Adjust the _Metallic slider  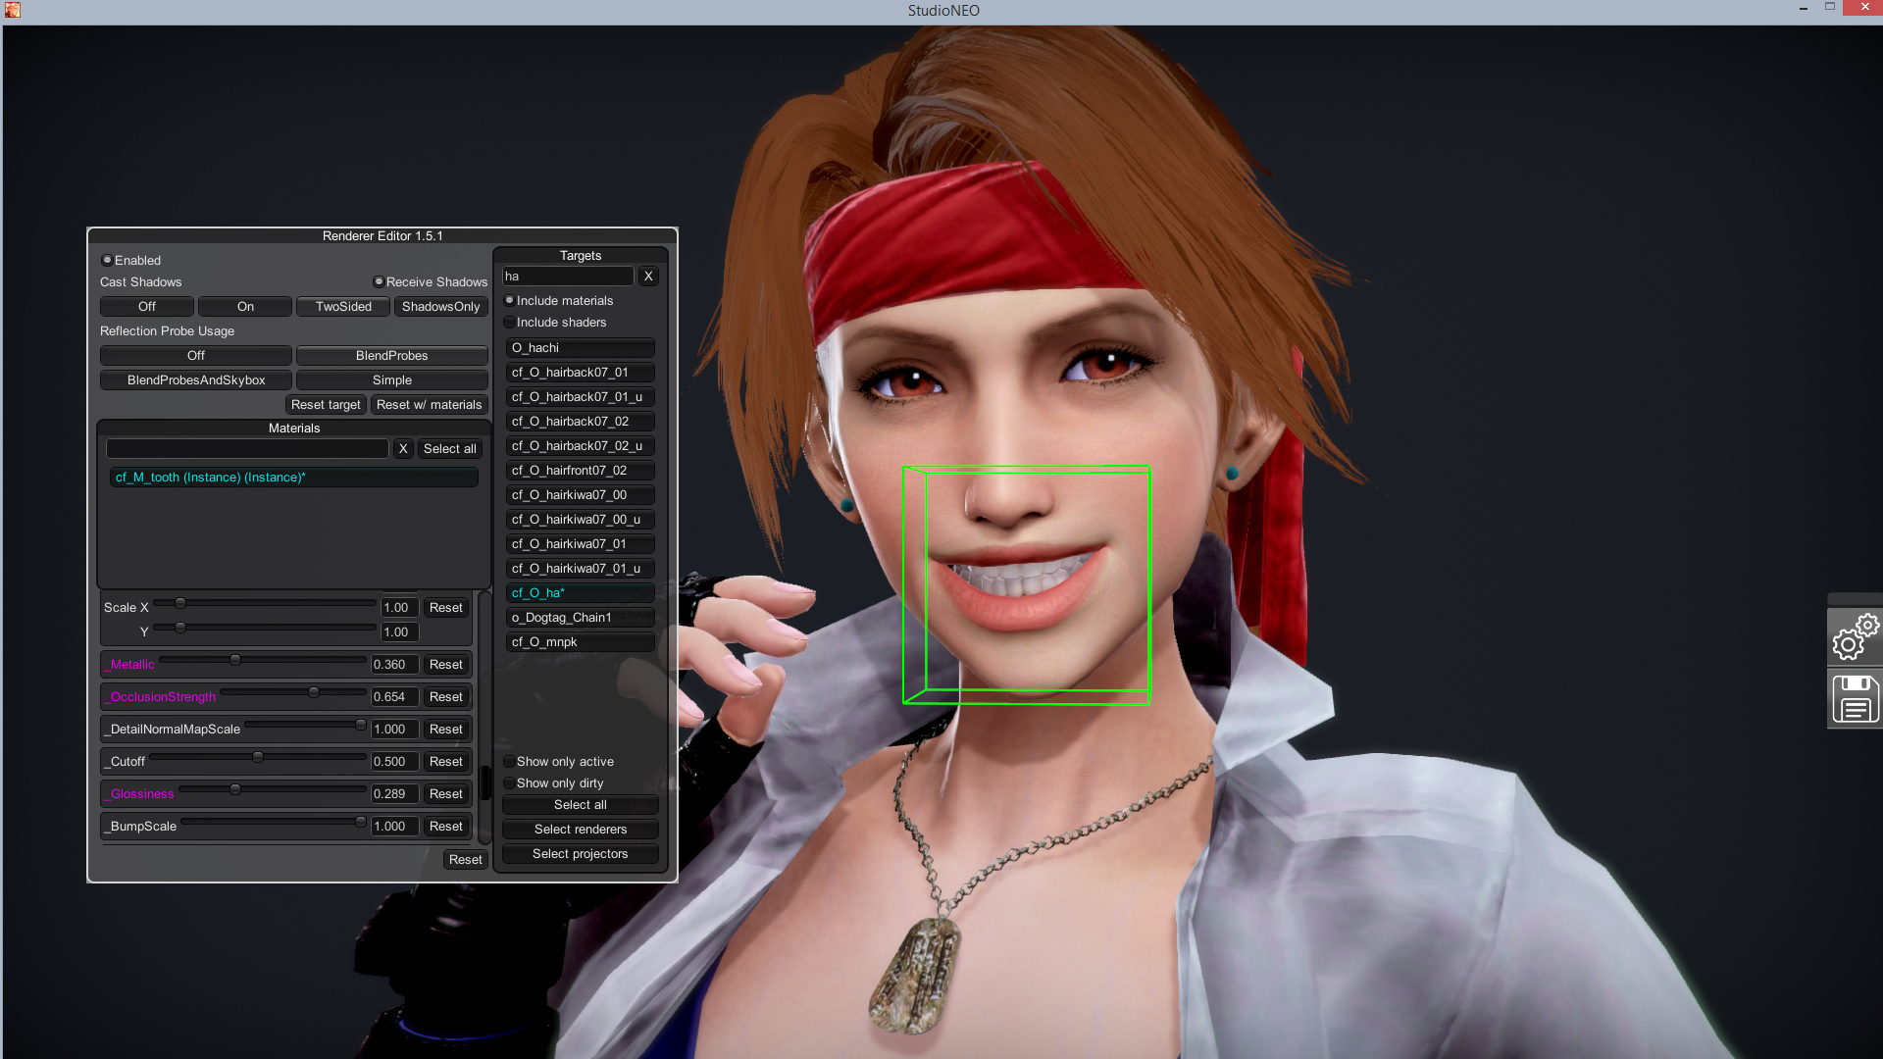click(263, 660)
